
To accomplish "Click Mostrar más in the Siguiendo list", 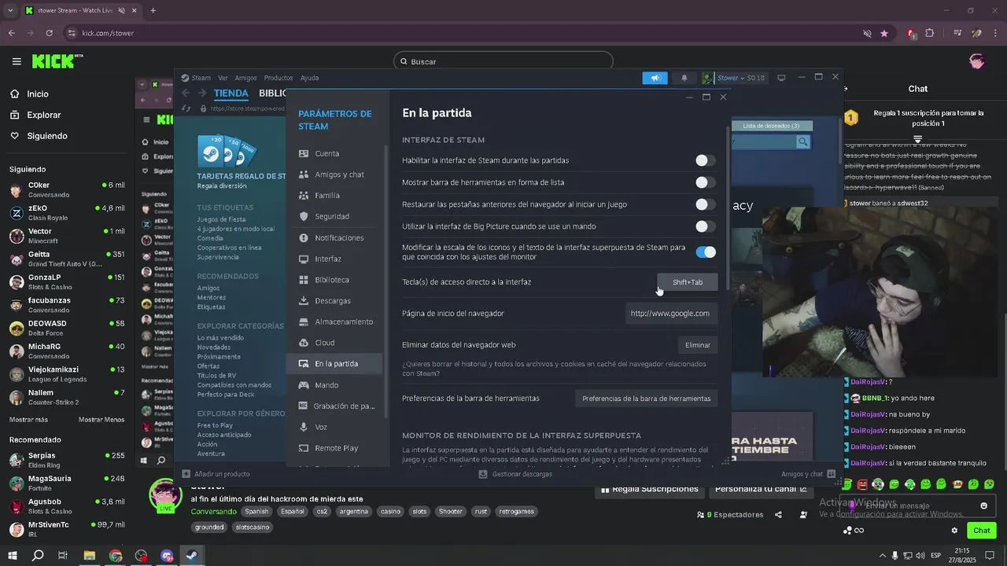I will [28, 420].
